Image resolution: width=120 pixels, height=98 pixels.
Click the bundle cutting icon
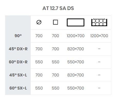[99, 22]
